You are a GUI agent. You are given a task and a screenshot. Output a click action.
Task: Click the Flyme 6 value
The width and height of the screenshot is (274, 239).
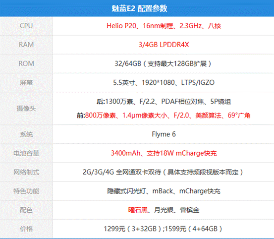164,134
